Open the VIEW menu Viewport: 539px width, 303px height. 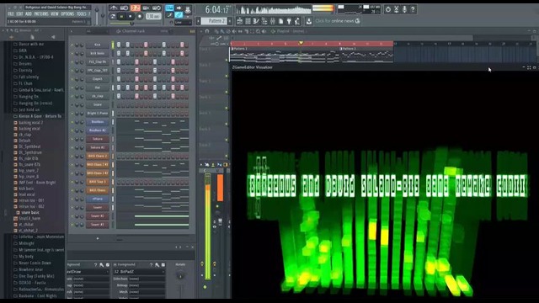click(x=55, y=14)
